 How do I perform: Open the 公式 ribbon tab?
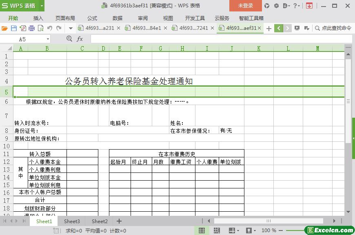point(92,18)
